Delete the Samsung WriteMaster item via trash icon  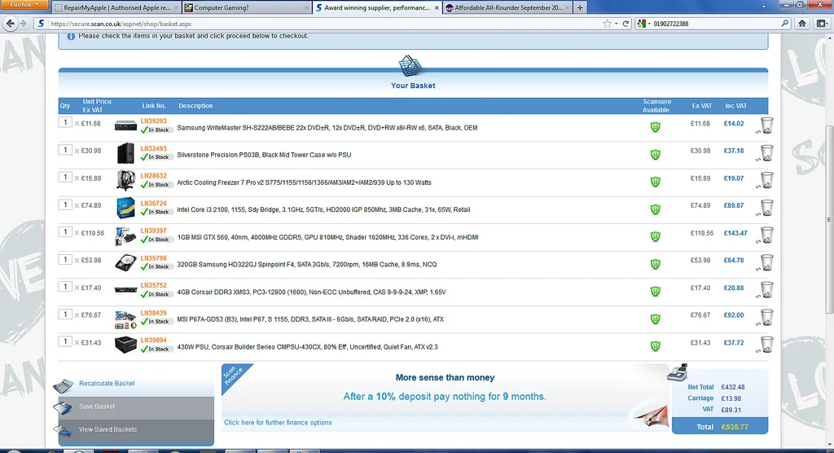click(766, 125)
